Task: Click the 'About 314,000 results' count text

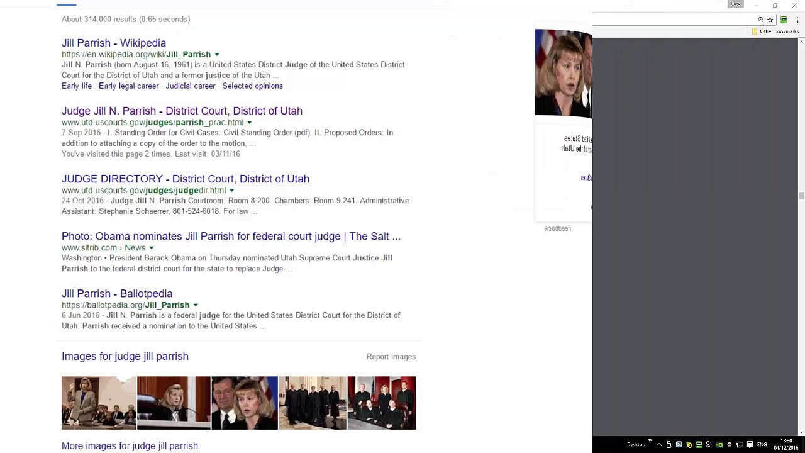Action: [126, 19]
